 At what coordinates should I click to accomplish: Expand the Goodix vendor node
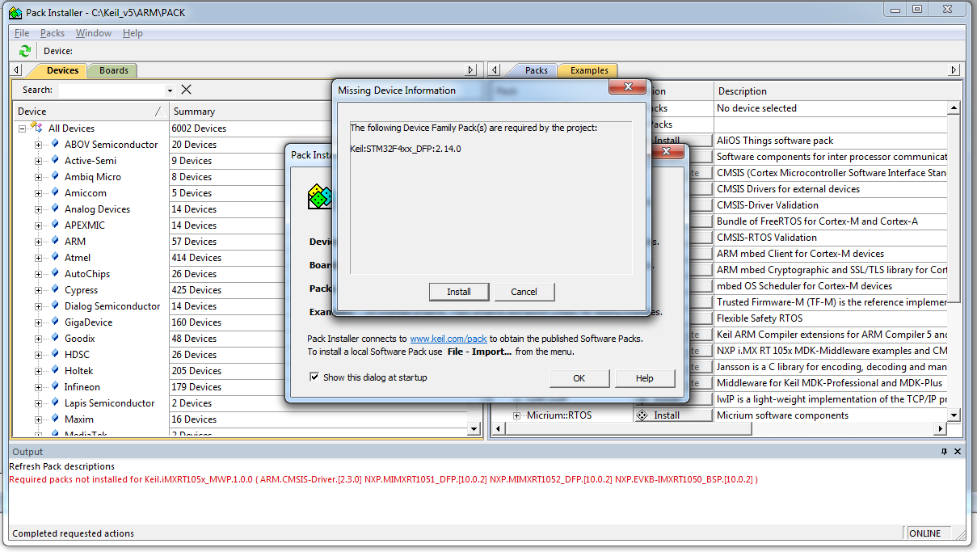pos(38,339)
